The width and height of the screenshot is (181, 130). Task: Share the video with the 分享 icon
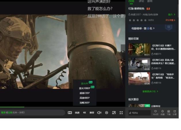[175, 113]
